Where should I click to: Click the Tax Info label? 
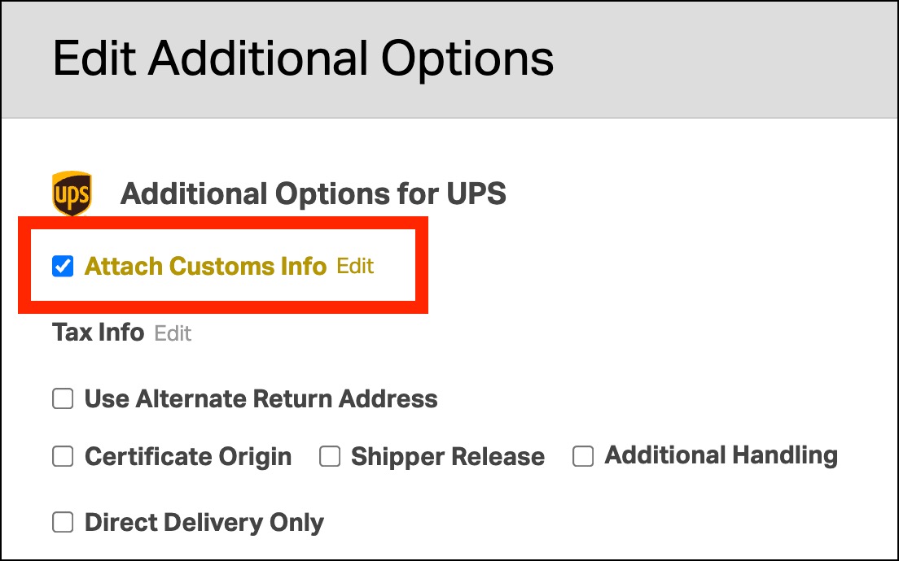pos(98,333)
